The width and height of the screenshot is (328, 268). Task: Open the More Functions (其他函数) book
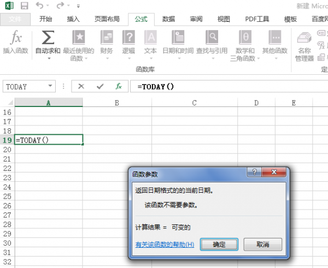click(275, 38)
